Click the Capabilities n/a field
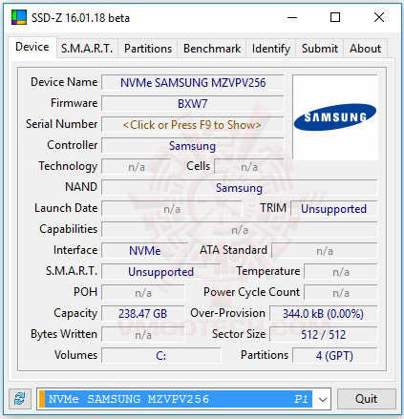The width and height of the screenshot is (404, 419). (x=240, y=230)
